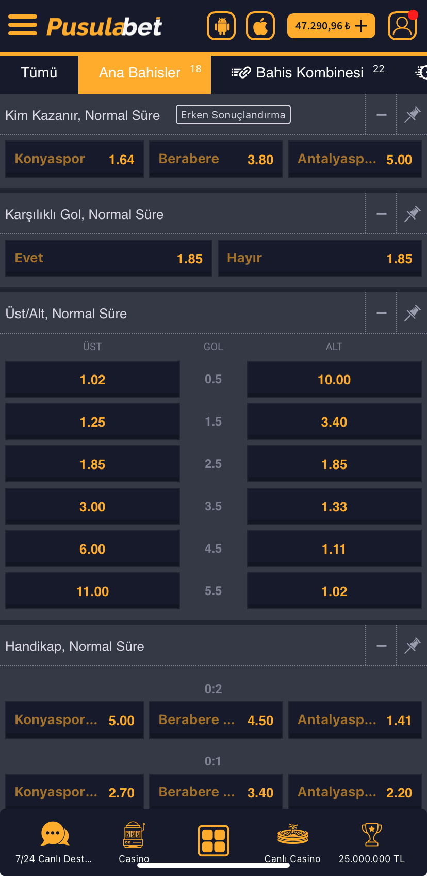Switch to Bahis Kombinesi tab
The width and height of the screenshot is (427, 876).
[307, 73]
